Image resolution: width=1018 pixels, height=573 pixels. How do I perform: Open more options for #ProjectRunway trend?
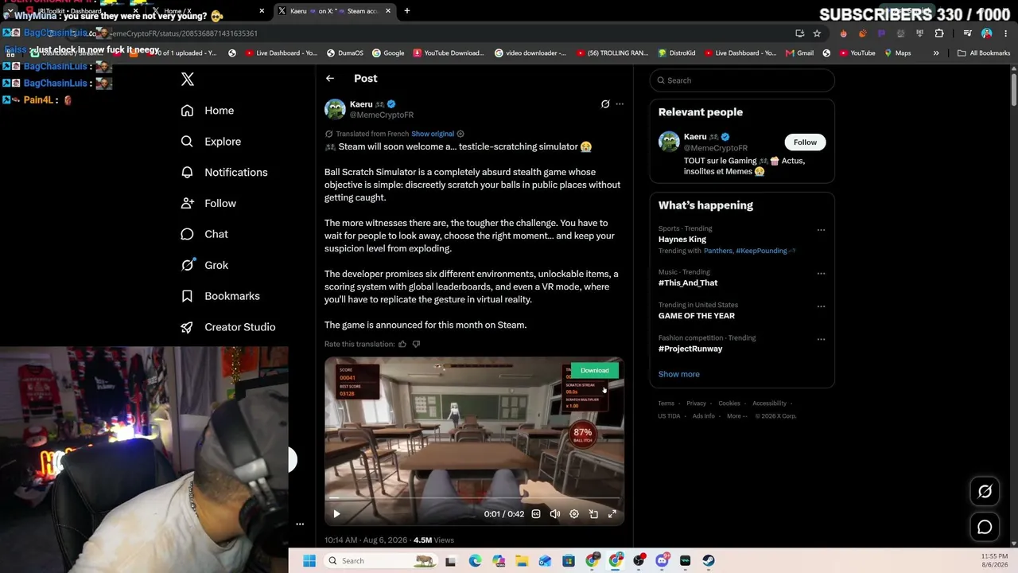[x=821, y=339]
